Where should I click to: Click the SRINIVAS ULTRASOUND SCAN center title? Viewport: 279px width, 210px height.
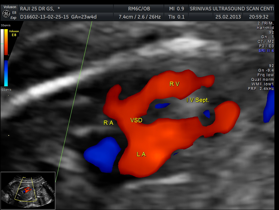point(234,9)
